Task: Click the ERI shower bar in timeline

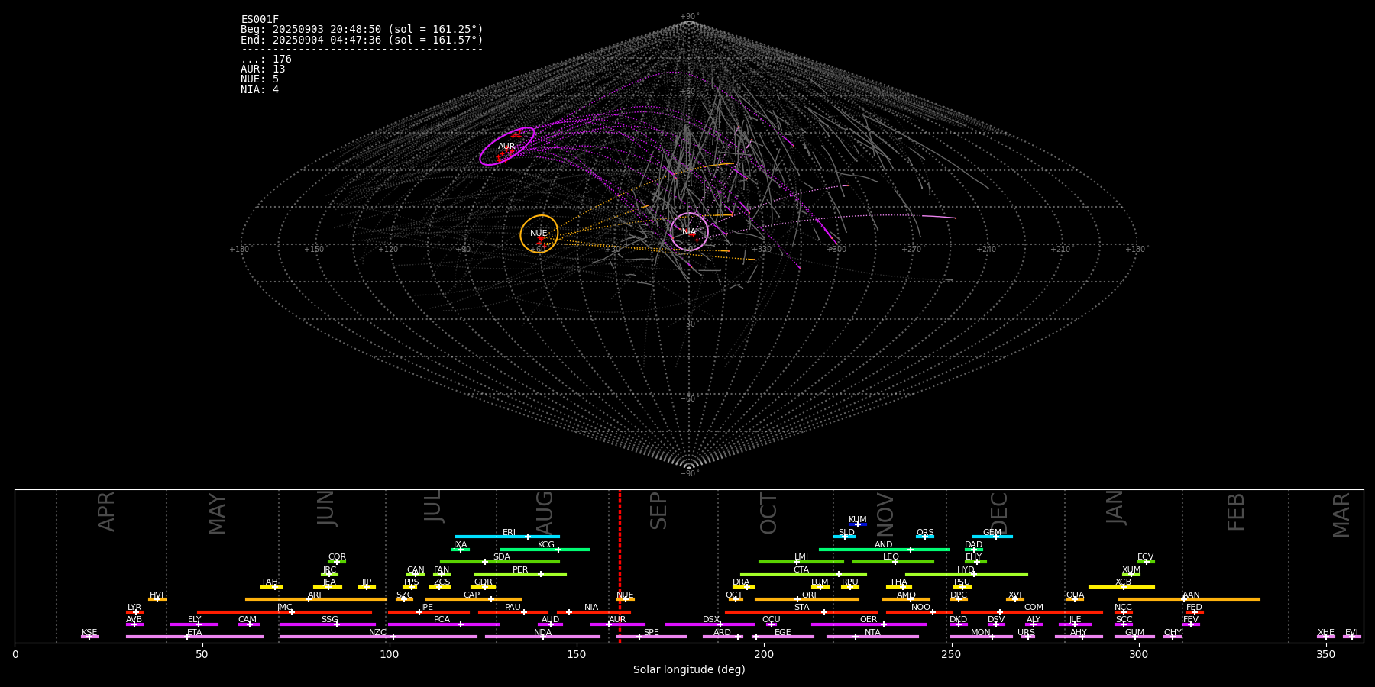Action: click(x=507, y=537)
